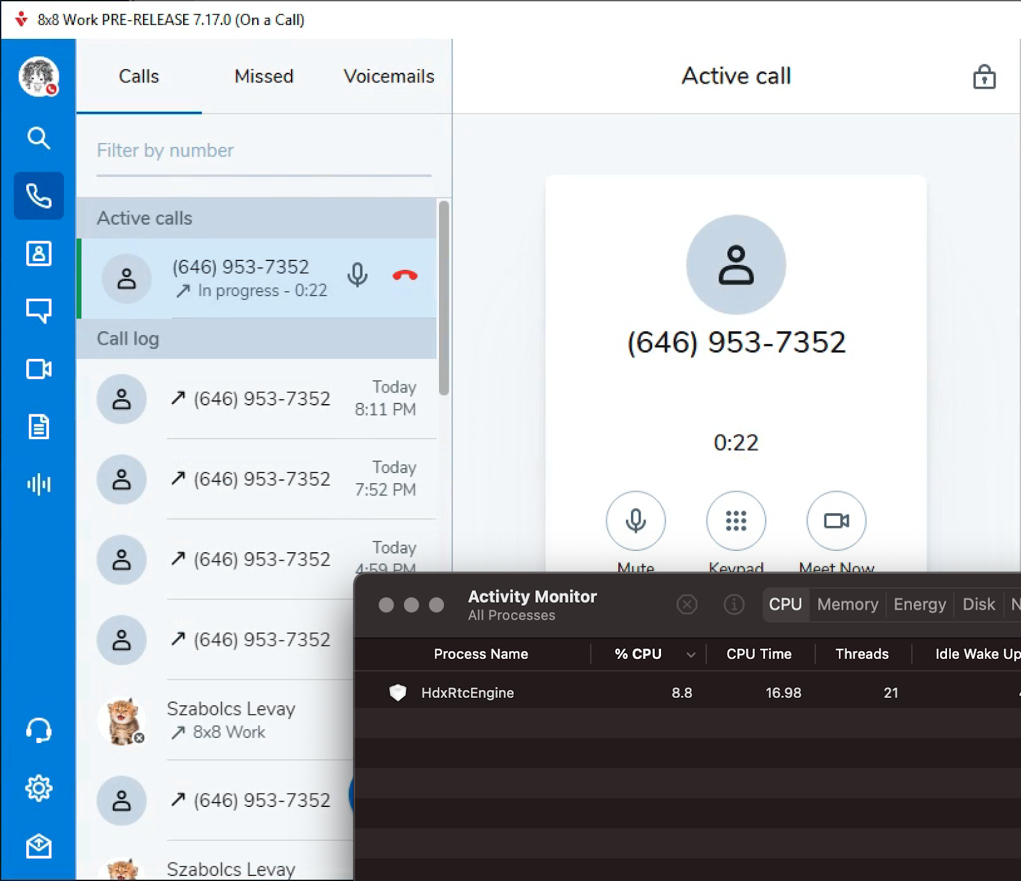Click the contact avatar of the 7:52 PM call

[122, 479]
